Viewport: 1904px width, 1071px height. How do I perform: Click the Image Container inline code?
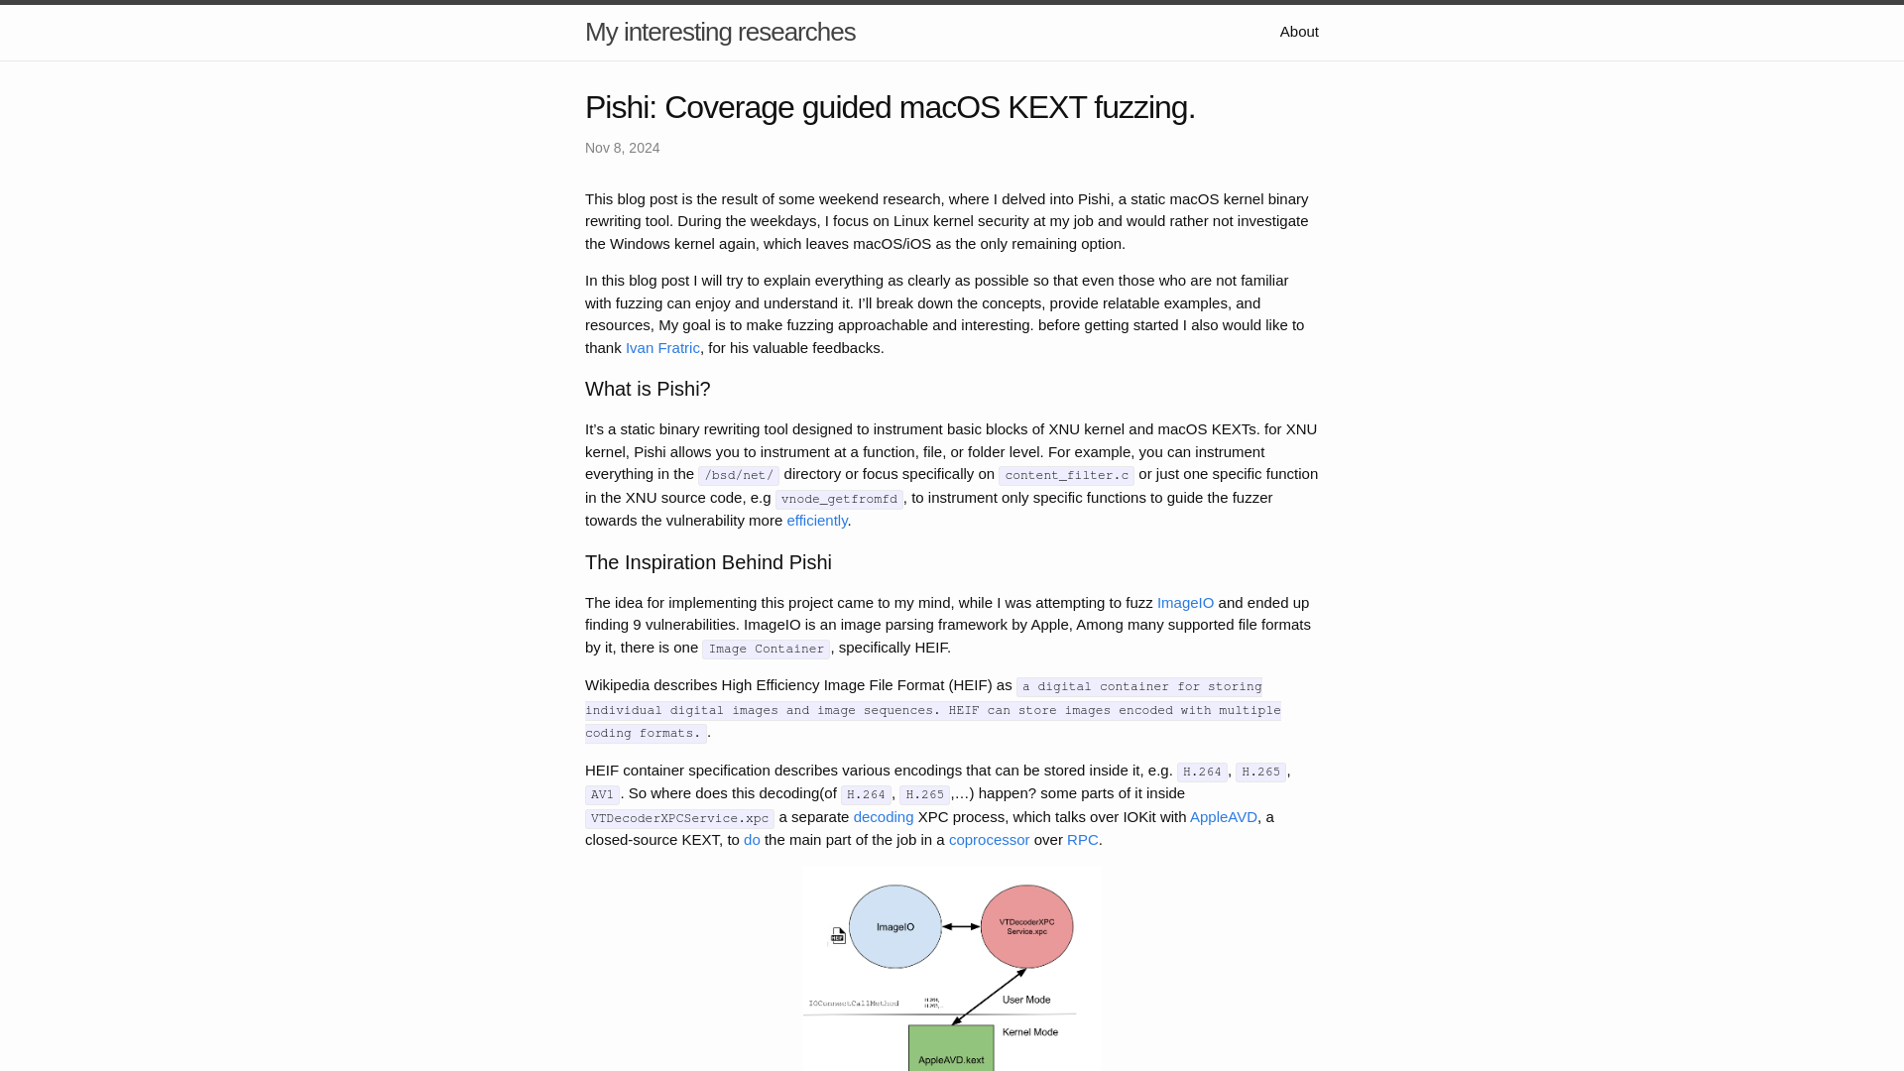pos(767,648)
